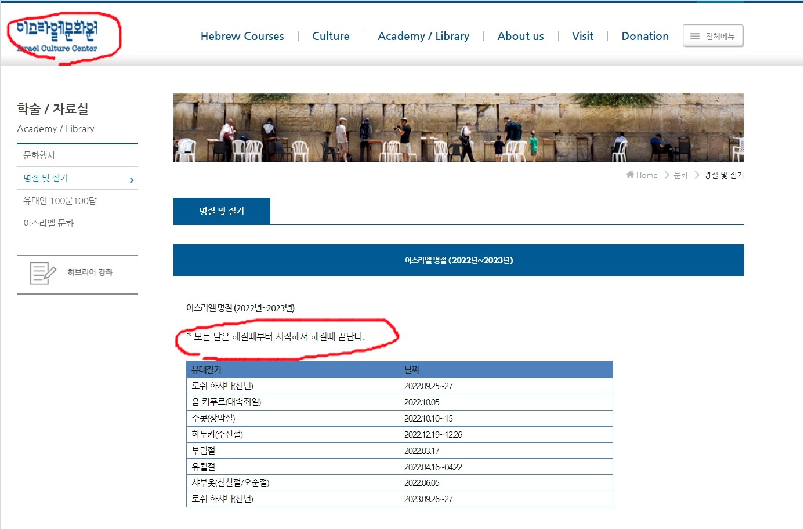804x530 pixels.
Task: Click the Home icon in breadcrumb
Action: pos(630,175)
